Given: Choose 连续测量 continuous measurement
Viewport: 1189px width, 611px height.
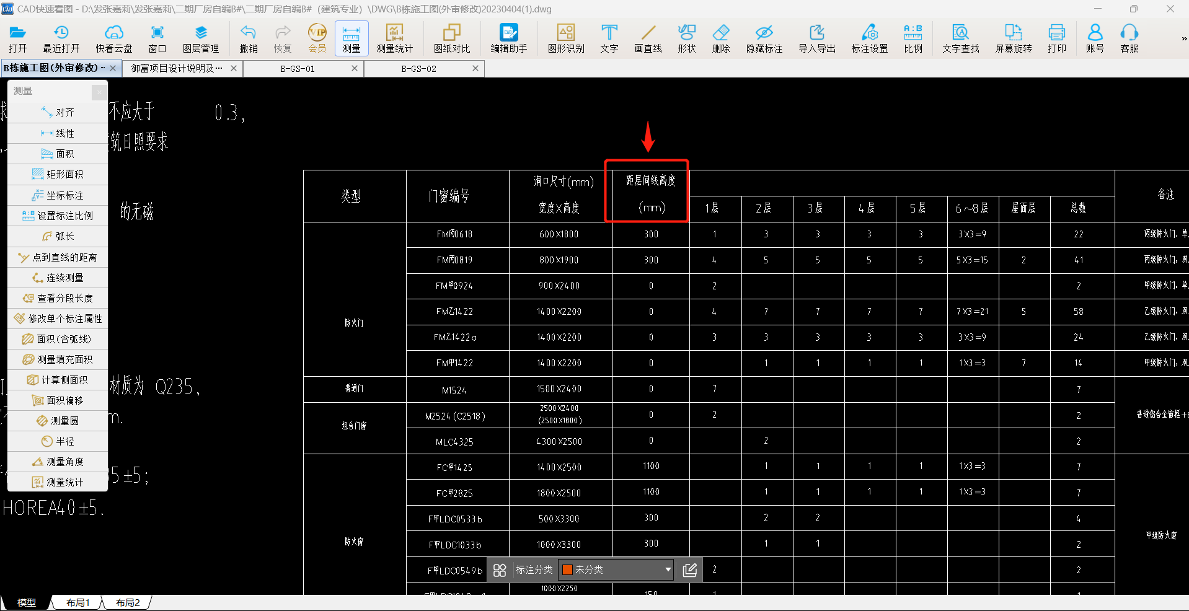Looking at the screenshot, I should [x=58, y=278].
